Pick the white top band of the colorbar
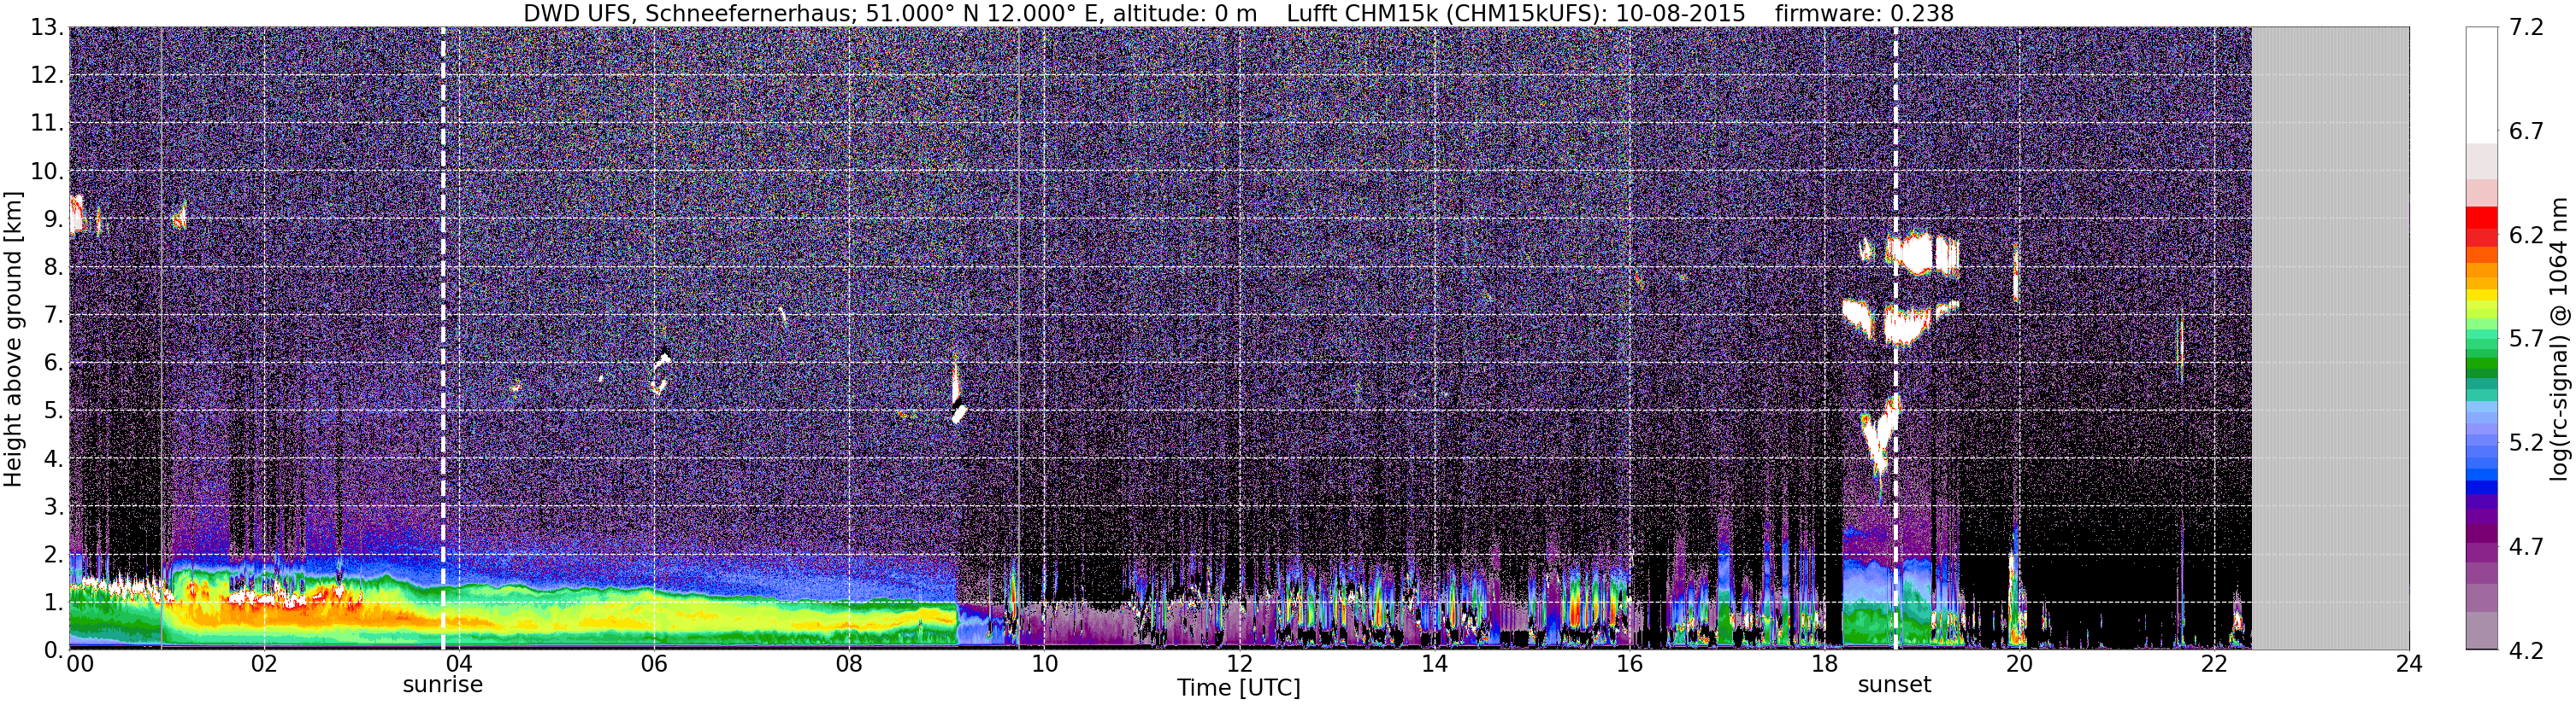The image size is (2576, 705). tap(2481, 84)
